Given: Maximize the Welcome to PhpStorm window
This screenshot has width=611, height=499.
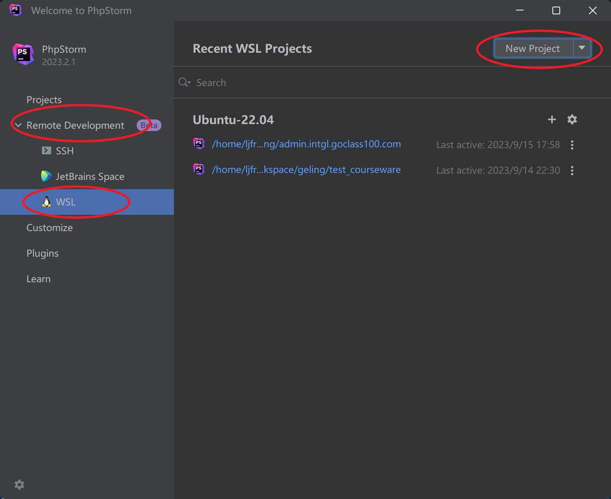Looking at the screenshot, I should (x=556, y=10).
